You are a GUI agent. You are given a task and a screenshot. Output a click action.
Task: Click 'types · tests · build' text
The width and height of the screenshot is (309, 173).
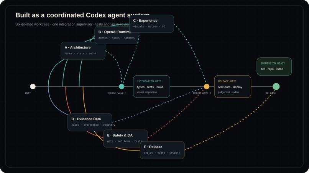tap(150, 87)
